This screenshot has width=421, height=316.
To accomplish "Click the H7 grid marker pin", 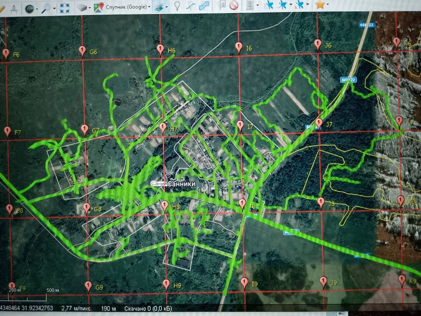I will [162, 127].
